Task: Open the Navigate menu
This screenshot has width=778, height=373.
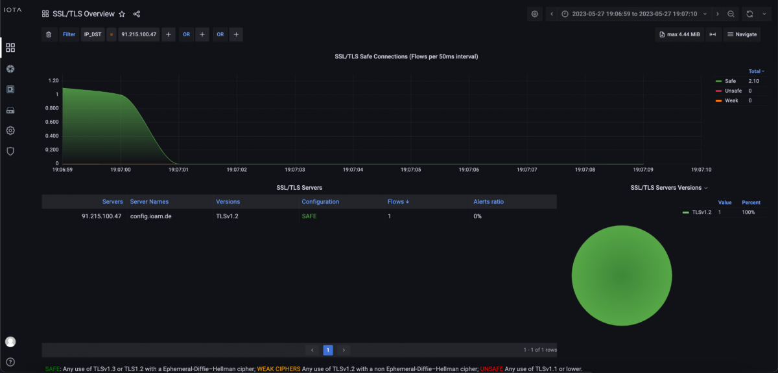Action: (x=742, y=34)
